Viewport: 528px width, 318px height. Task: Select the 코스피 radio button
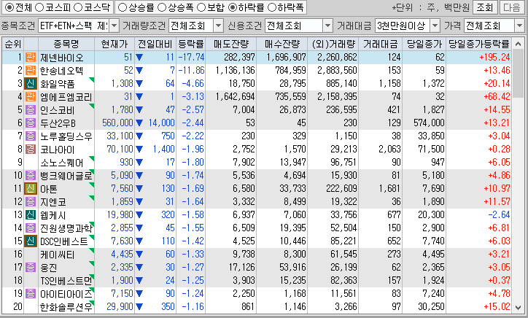click(39, 7)
